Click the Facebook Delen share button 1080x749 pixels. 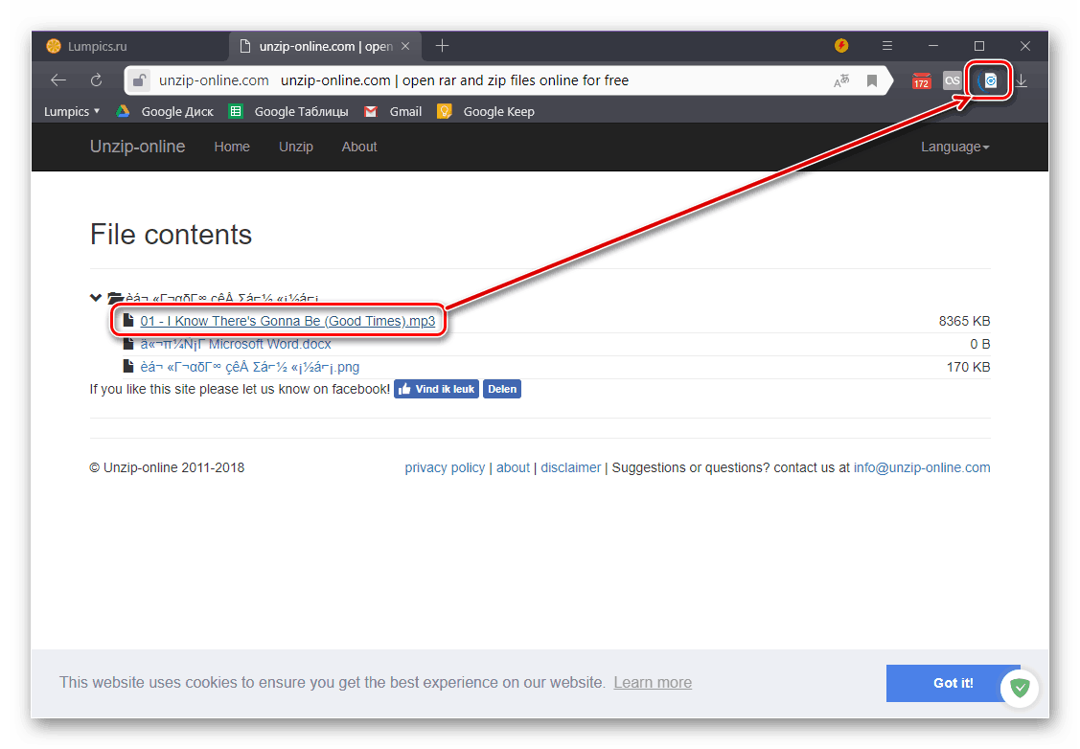[x=502, y=389]
